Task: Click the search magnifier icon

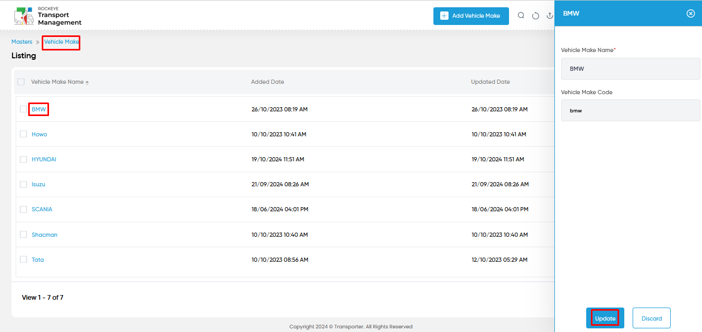Action: (x=521, y=16)
